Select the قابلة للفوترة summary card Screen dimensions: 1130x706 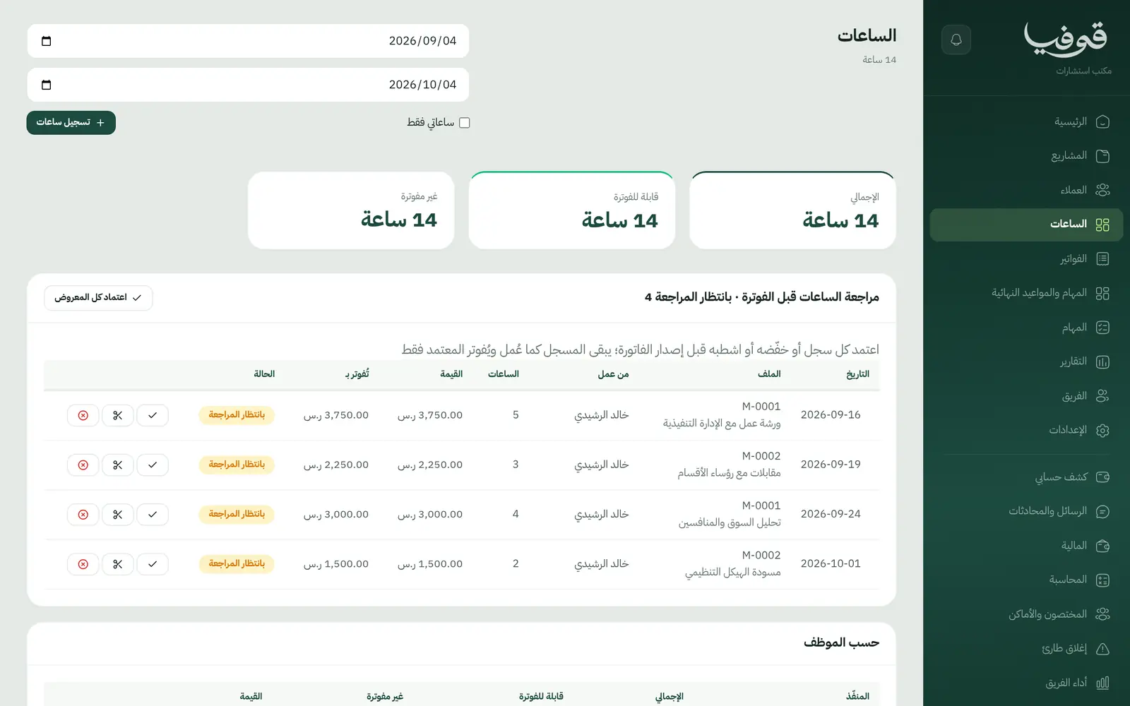[x=572, y=210]
